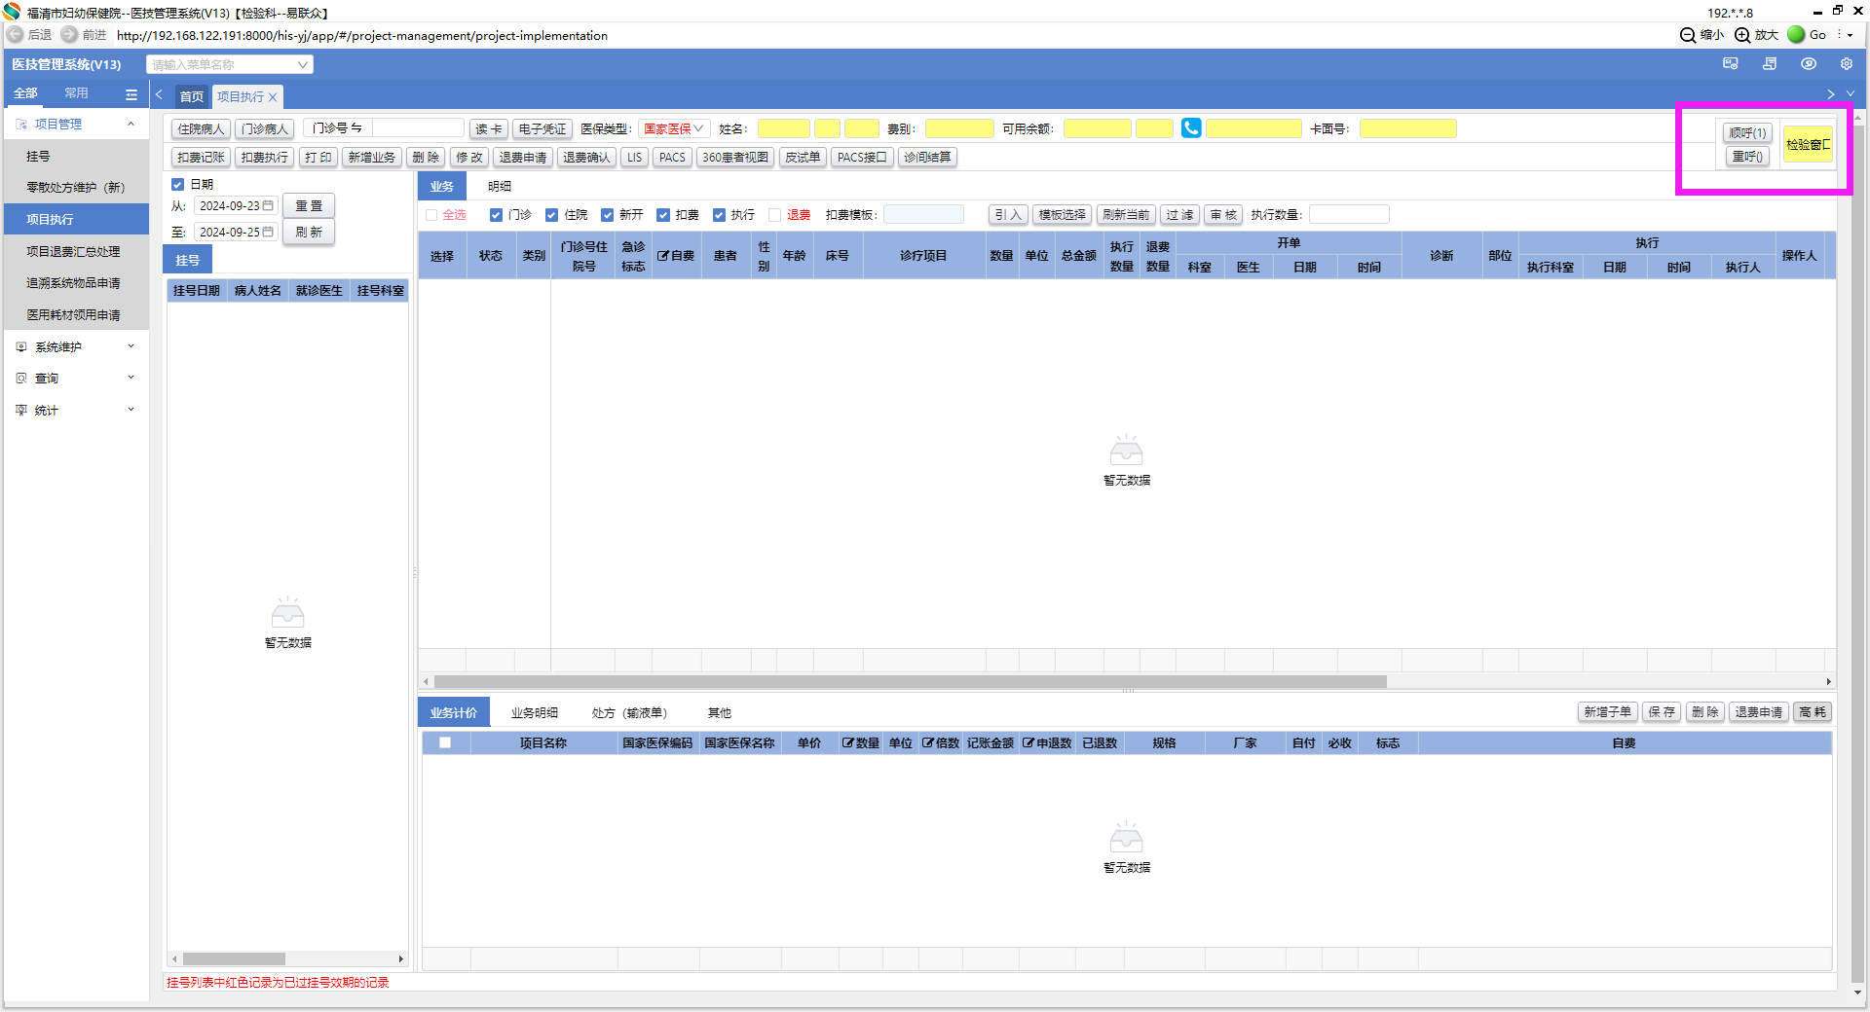1870x1012 pixels.
Task: Uncheck the 住院 filter checkbox
Action: (552, 215)
